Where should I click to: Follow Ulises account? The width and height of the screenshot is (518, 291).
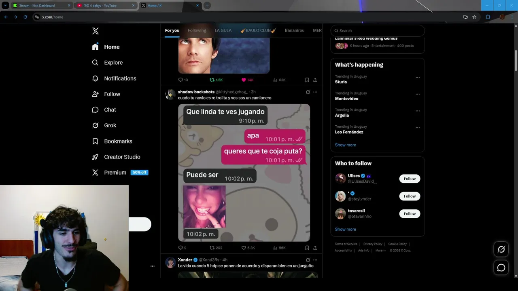click(x=410, y=179)
